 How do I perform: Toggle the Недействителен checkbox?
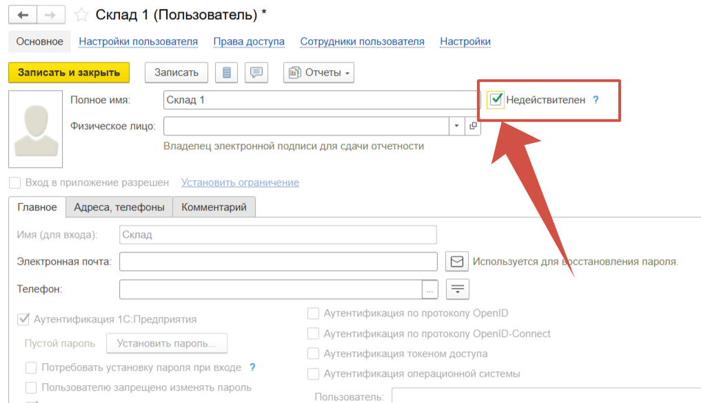pyautogui.click(x=496, y=100)
